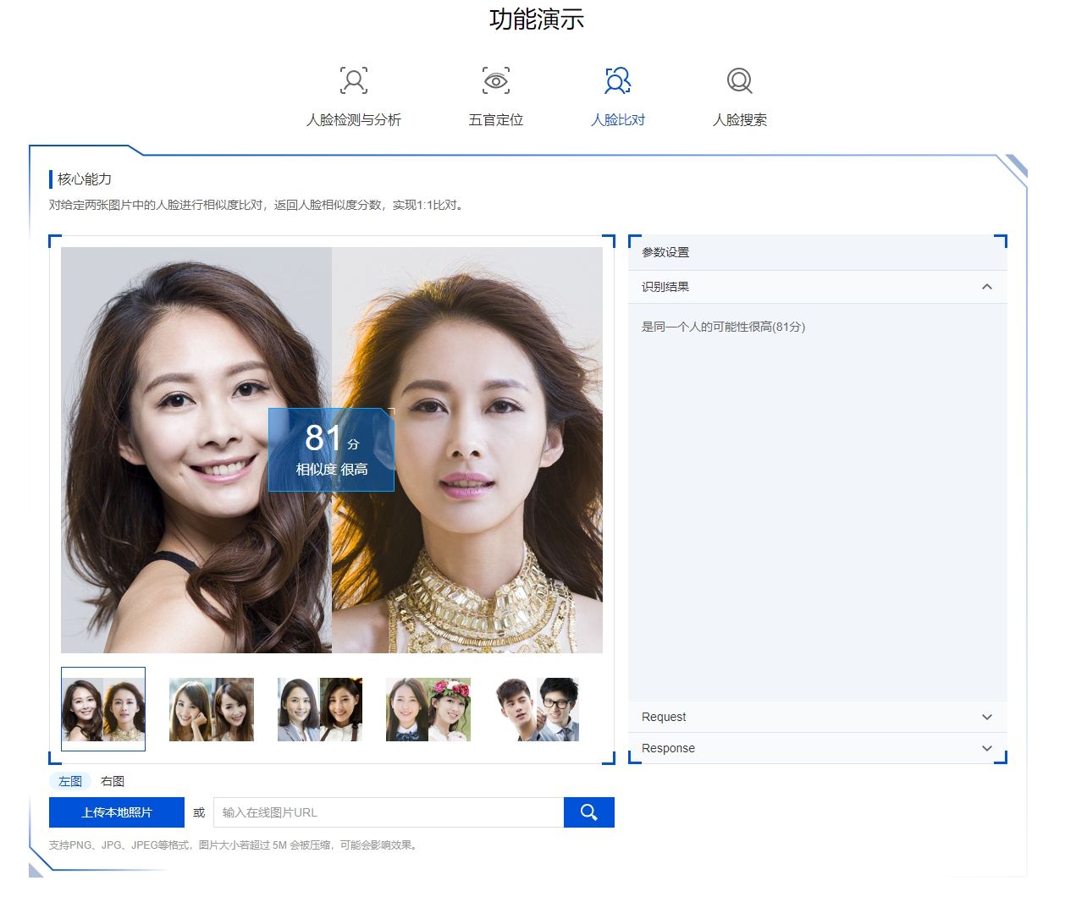Expand the Response section
The width and height of the screenshot is (1076, 897).
click(x=818, y=748)
